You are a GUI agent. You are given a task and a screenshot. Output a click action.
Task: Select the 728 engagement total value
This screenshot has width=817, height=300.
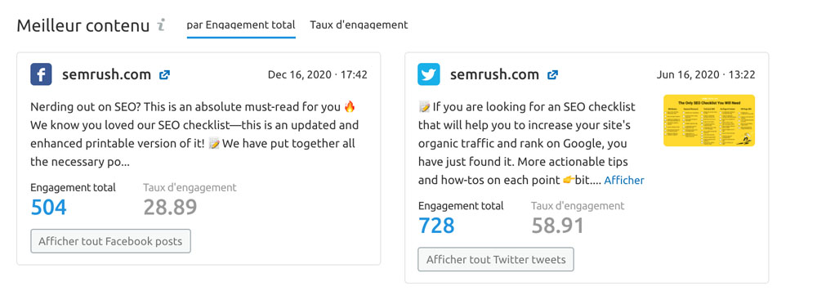pyautogui.click(x=436, y=226)
